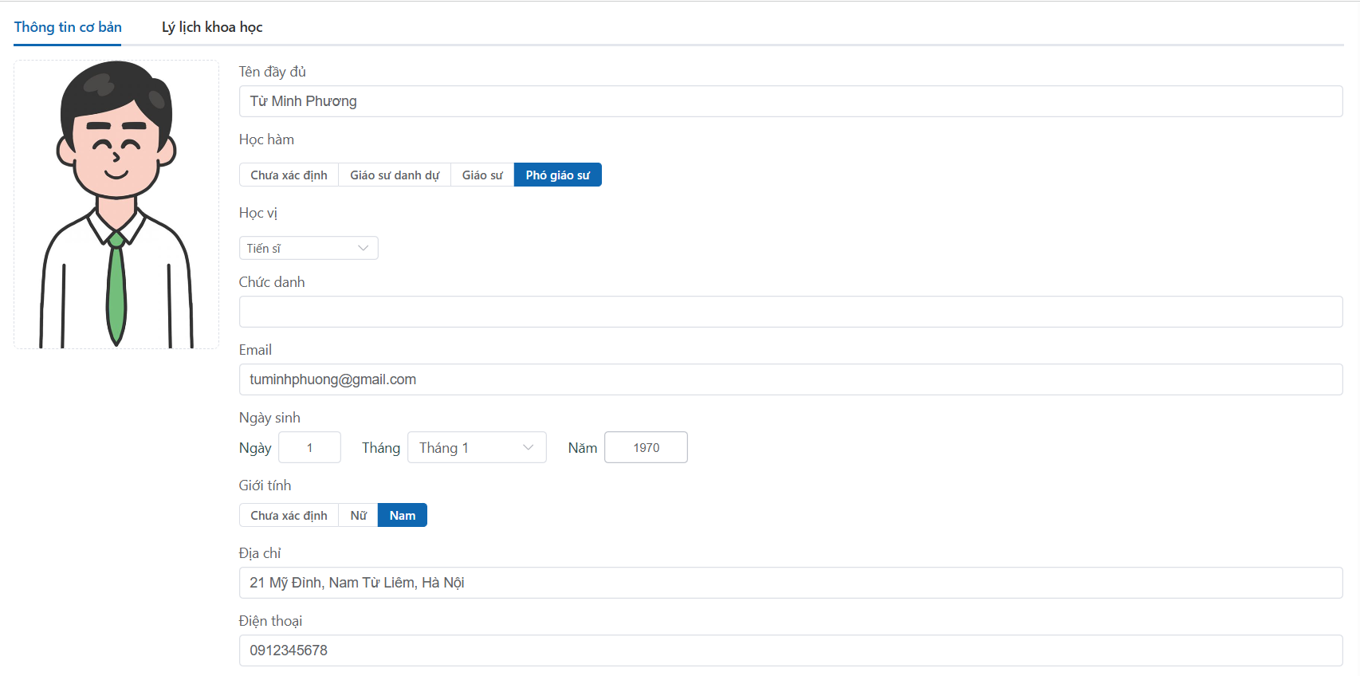Choose the Giáo sư rank option

click(482, 175)
